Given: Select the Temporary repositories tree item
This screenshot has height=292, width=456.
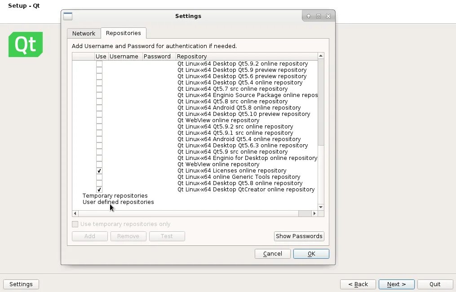Looking at the screenshot, I should (x=115, y=196).
